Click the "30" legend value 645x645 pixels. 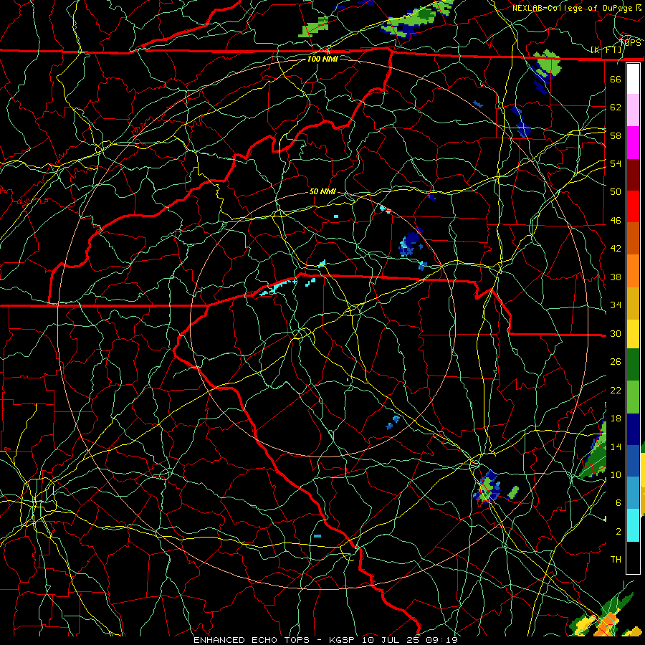click(616, 333)
